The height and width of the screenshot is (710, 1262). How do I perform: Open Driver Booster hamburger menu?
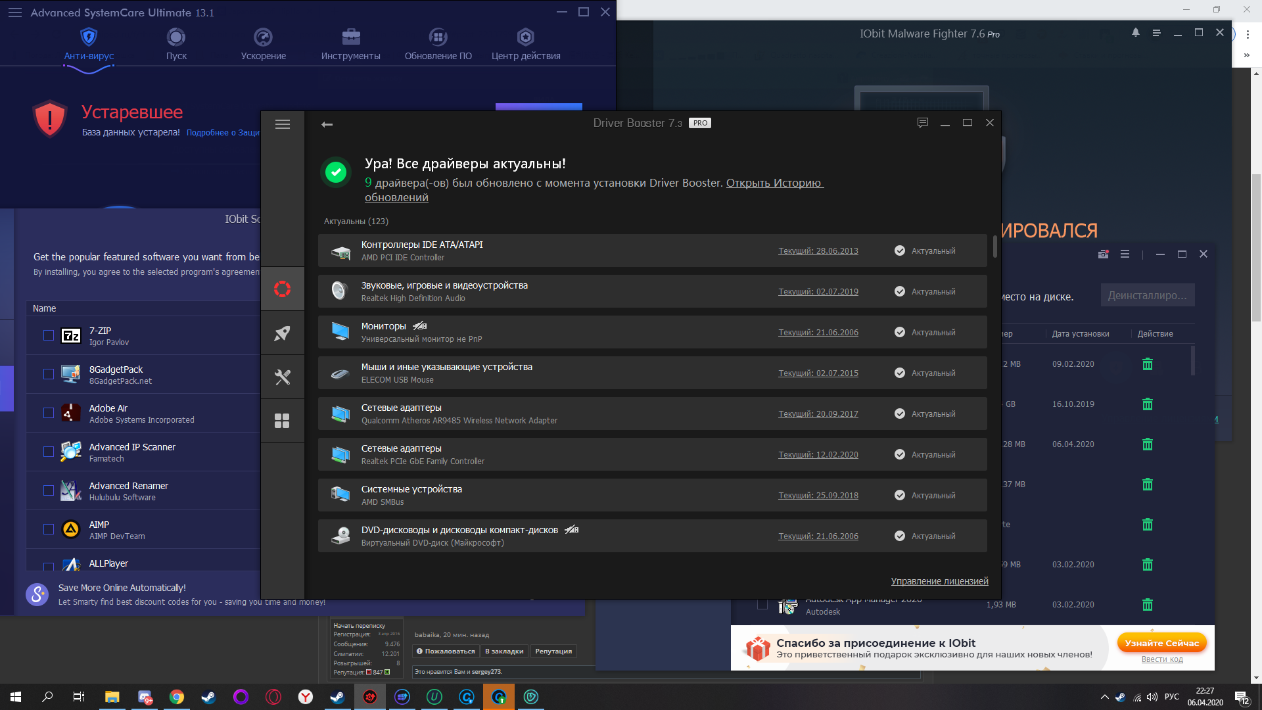[x=283, y=124]
